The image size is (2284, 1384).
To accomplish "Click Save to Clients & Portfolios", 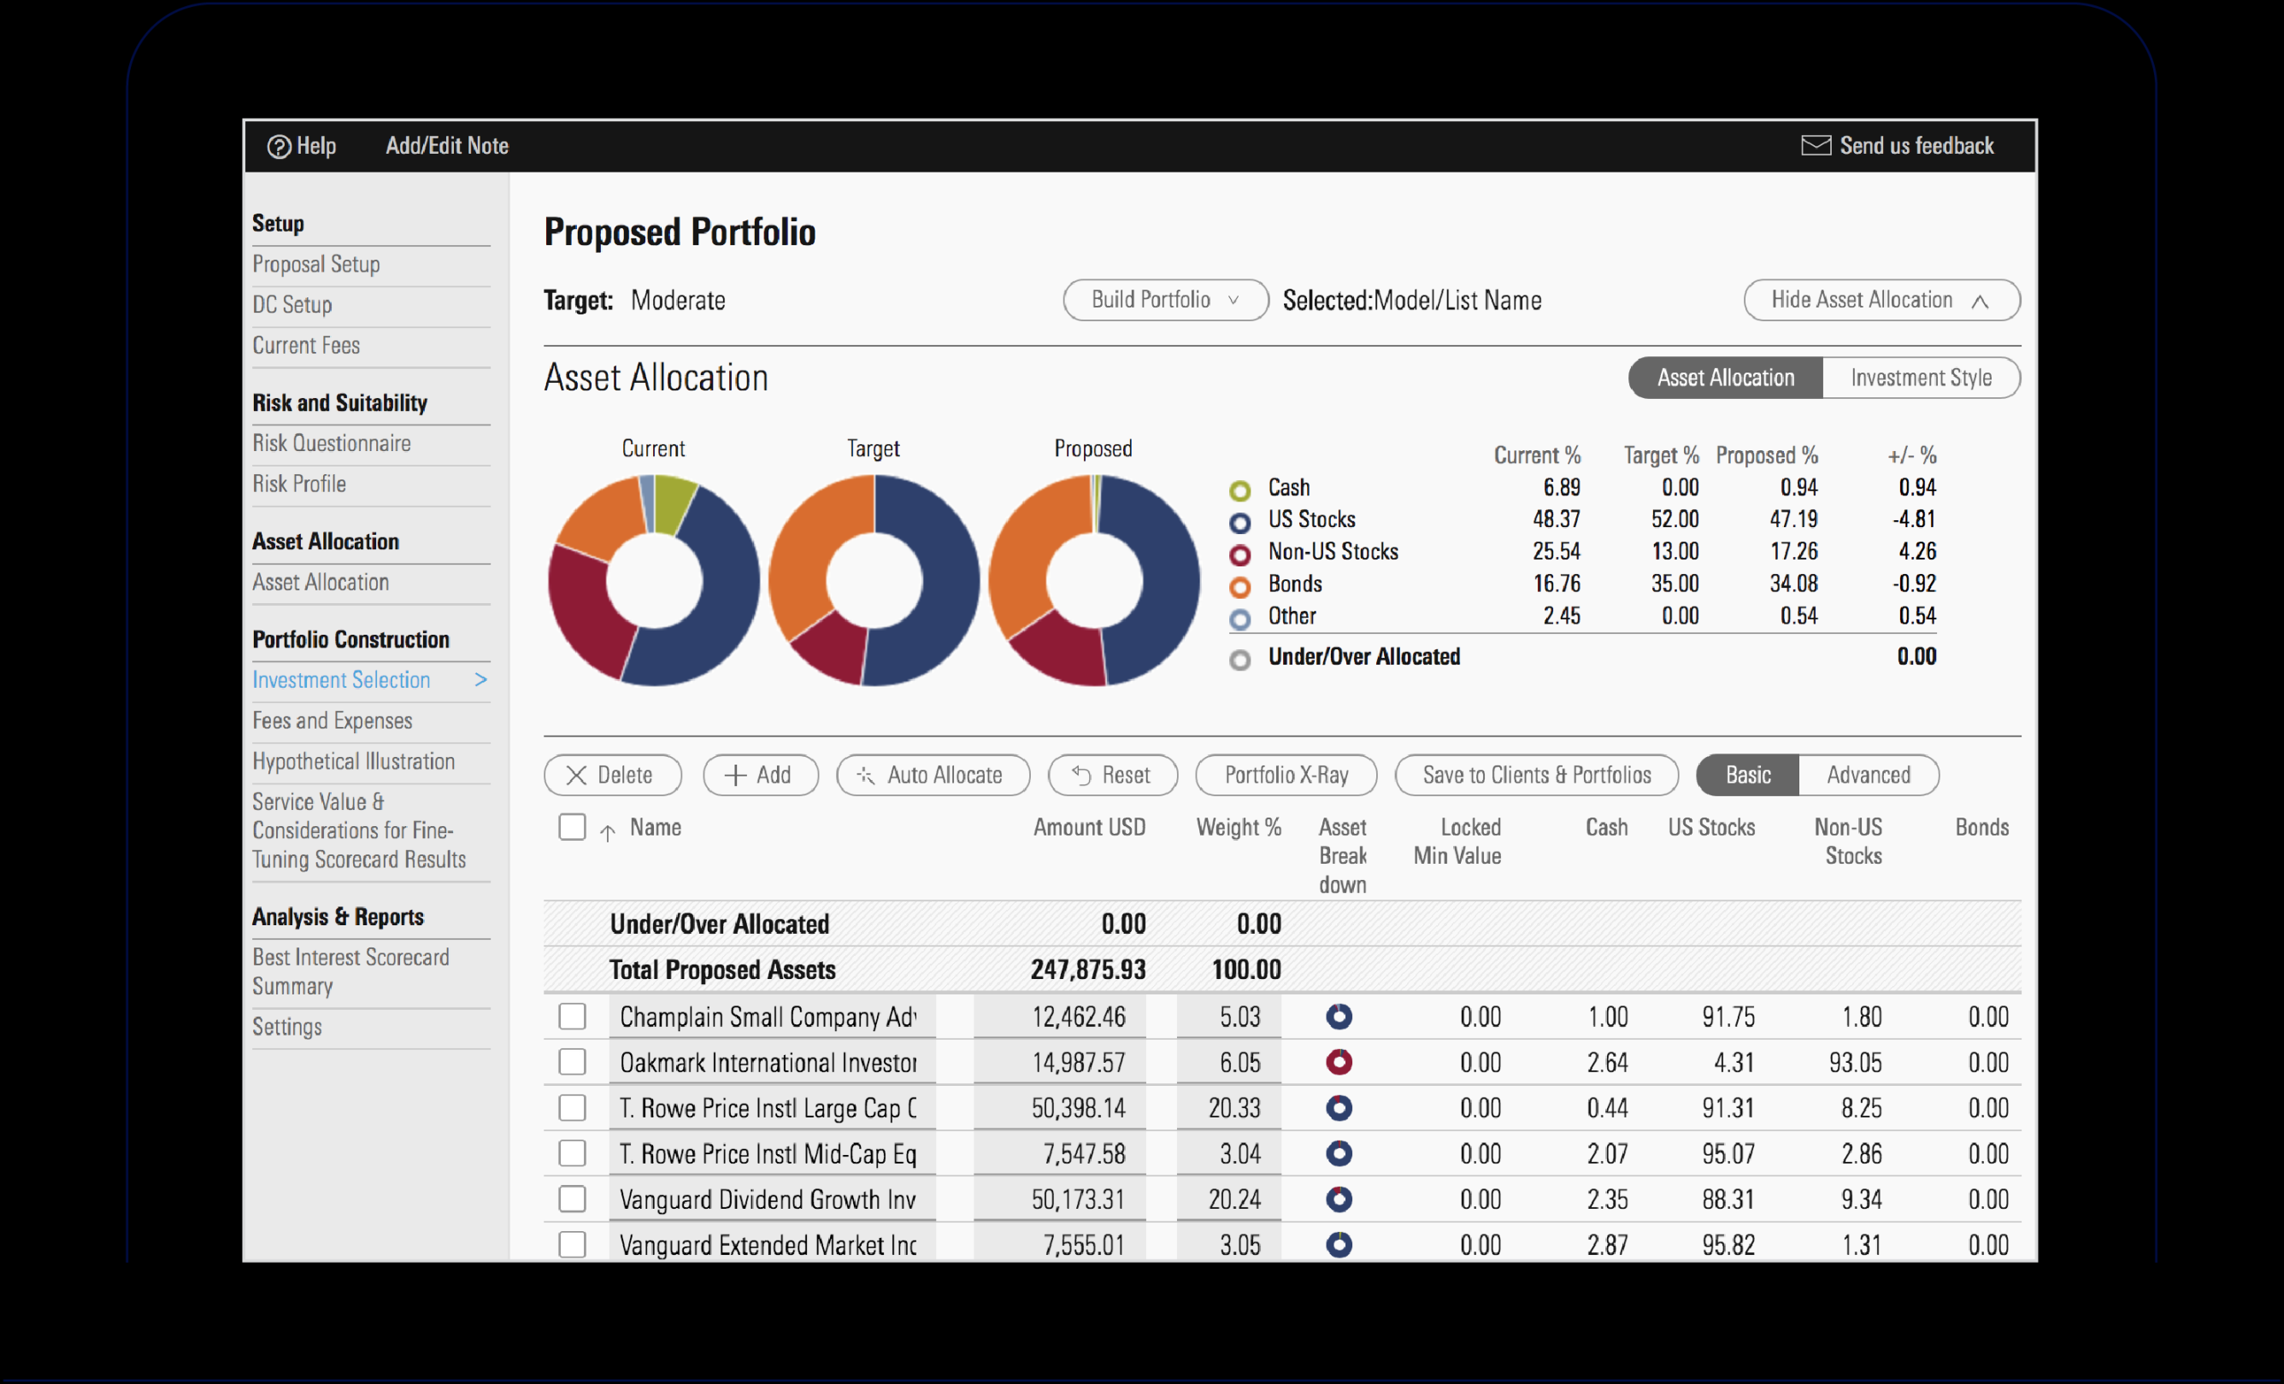I will pos(1536,776).
